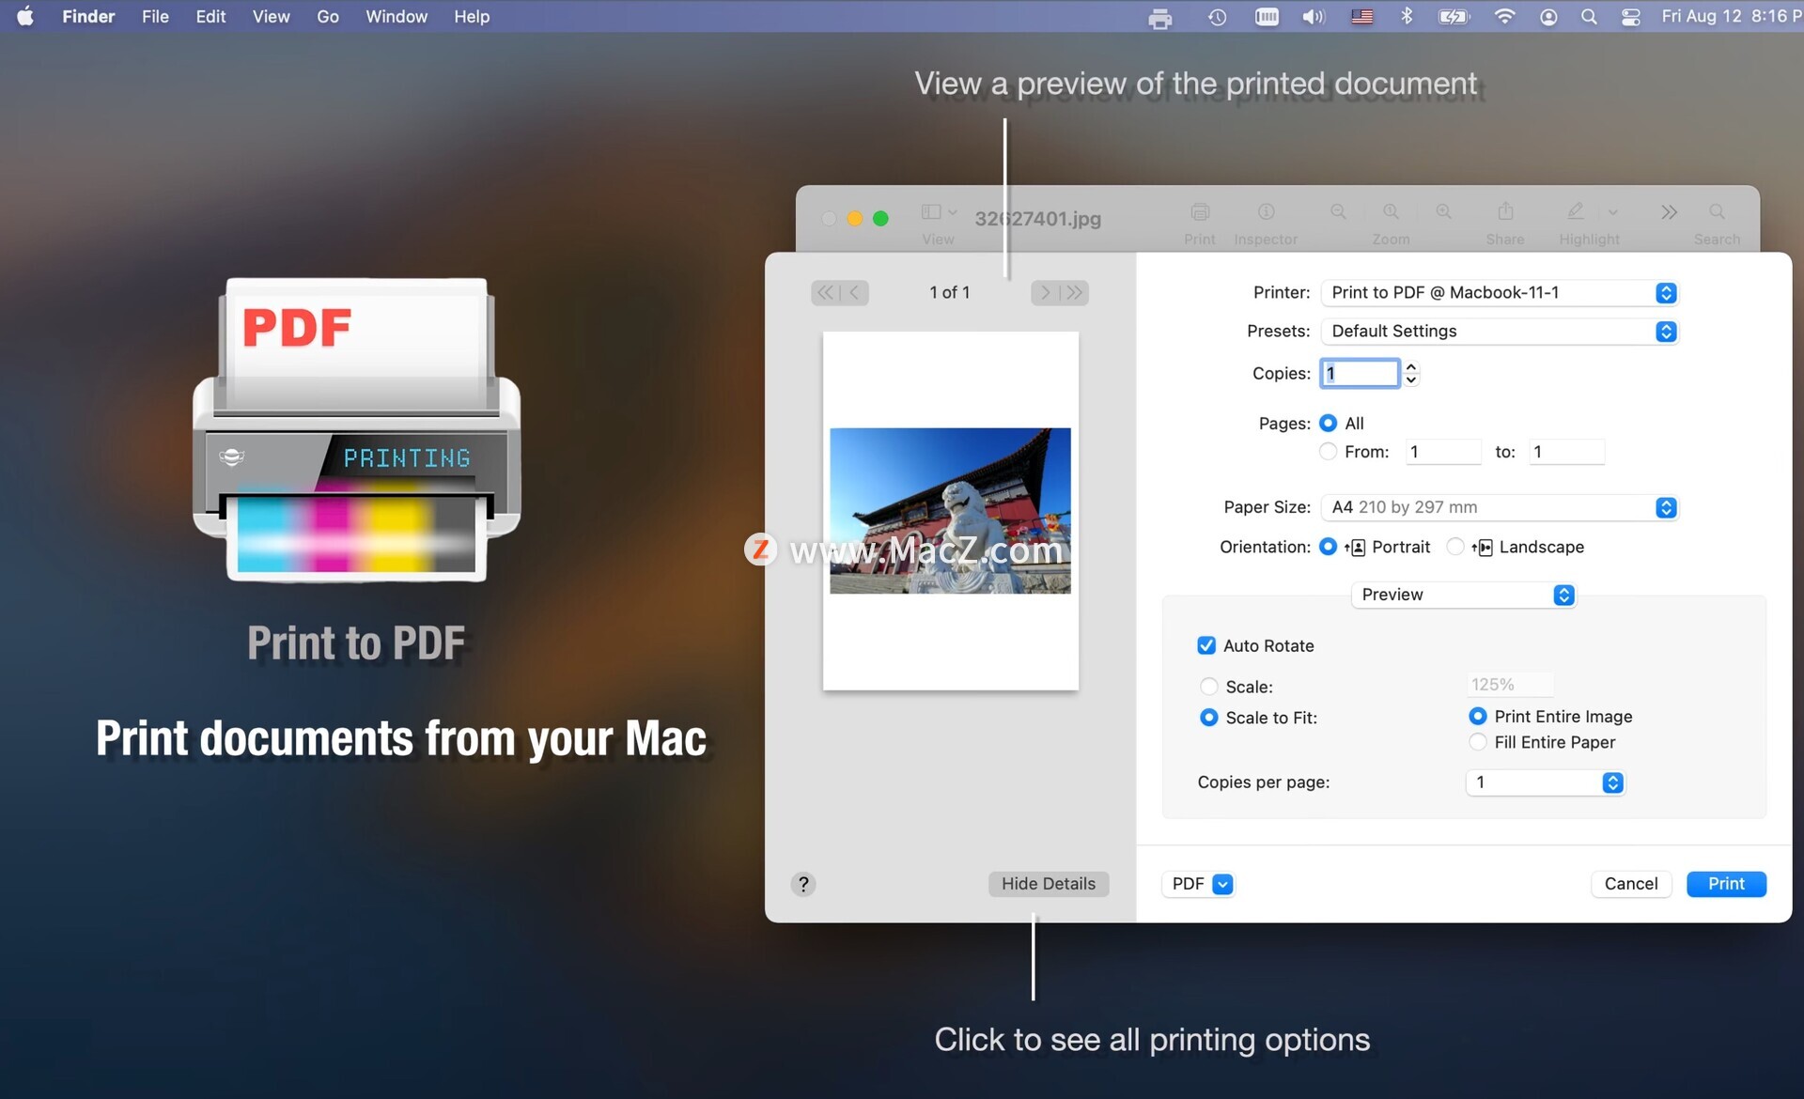Uncheck the Auto Rotate checkbox

[x=1206, y=645]
